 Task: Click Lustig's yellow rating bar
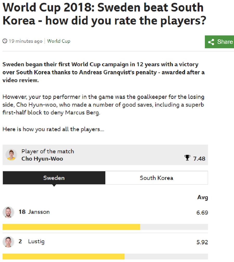tap(63, 257)
